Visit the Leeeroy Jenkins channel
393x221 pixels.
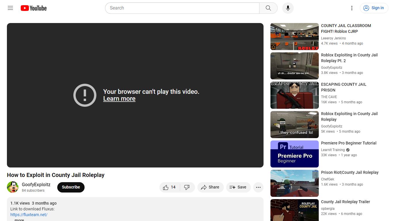(333, 38)
